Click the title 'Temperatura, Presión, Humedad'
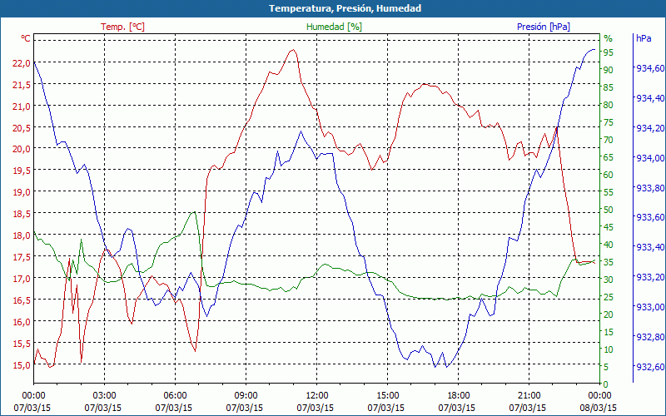 point(345,8)
